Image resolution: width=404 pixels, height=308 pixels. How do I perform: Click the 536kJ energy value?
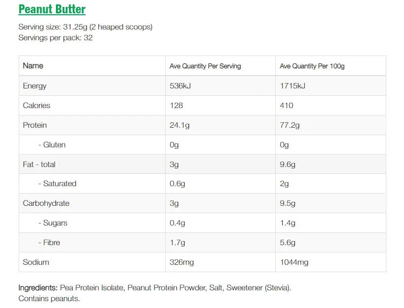click(x=180, y=86)
